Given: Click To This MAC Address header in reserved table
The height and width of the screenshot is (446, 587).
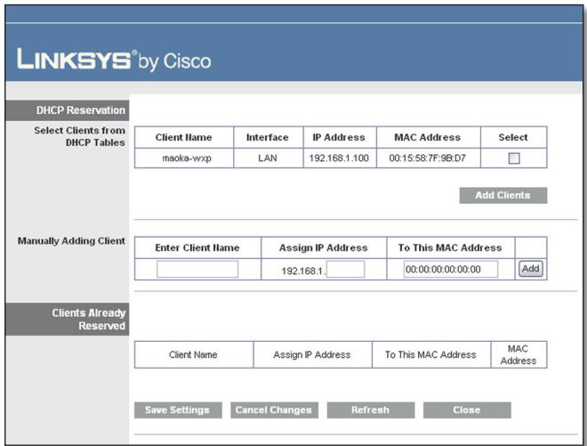Looking at the screenshot, I should 430,354.
